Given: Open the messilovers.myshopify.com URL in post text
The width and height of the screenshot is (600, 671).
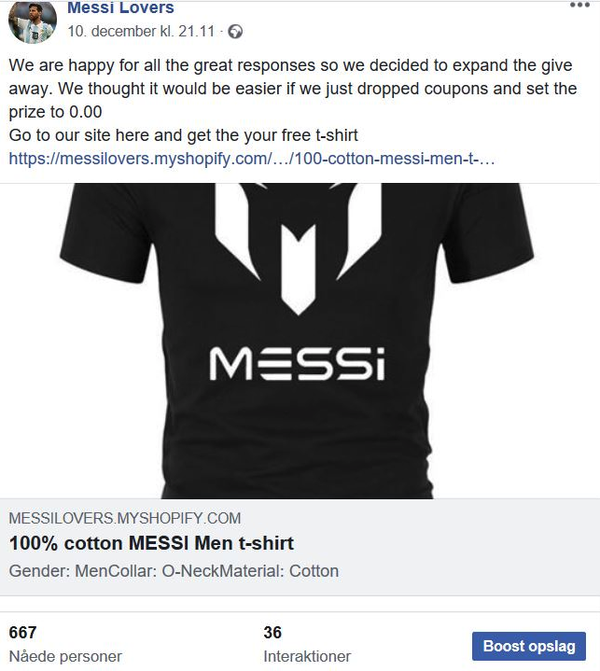Looking at the screenshot, I should 252,159.
